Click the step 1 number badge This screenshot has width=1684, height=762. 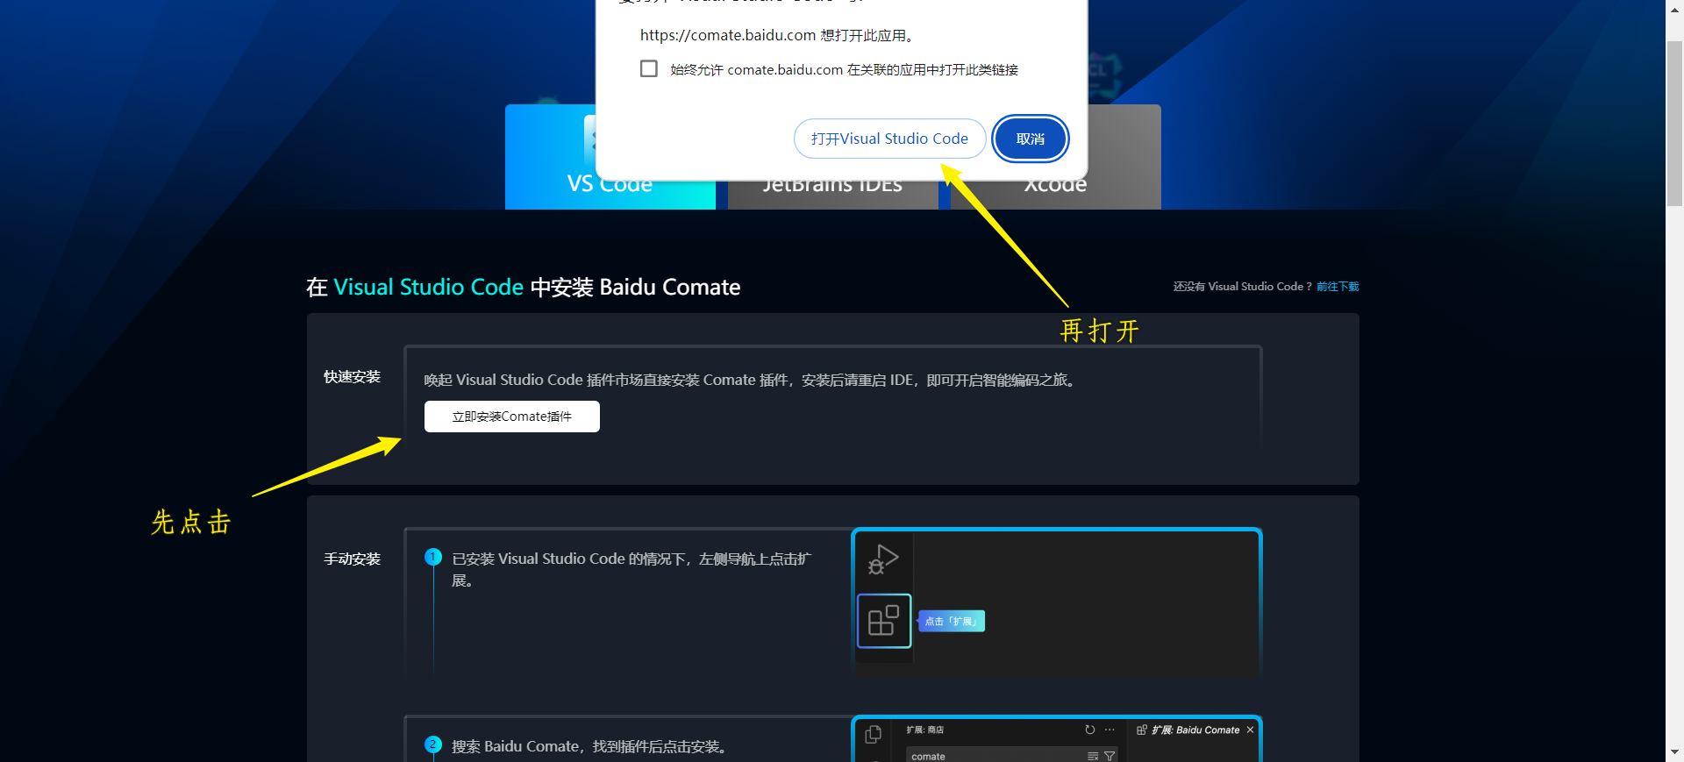(433, 557)
